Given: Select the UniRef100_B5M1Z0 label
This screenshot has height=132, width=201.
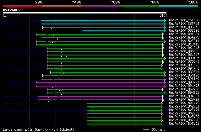Looking at the screenshot, I should tap(184, 76).
